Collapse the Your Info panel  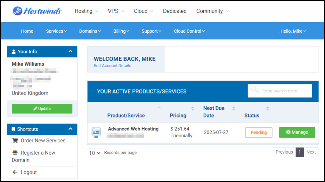(70, 51)
